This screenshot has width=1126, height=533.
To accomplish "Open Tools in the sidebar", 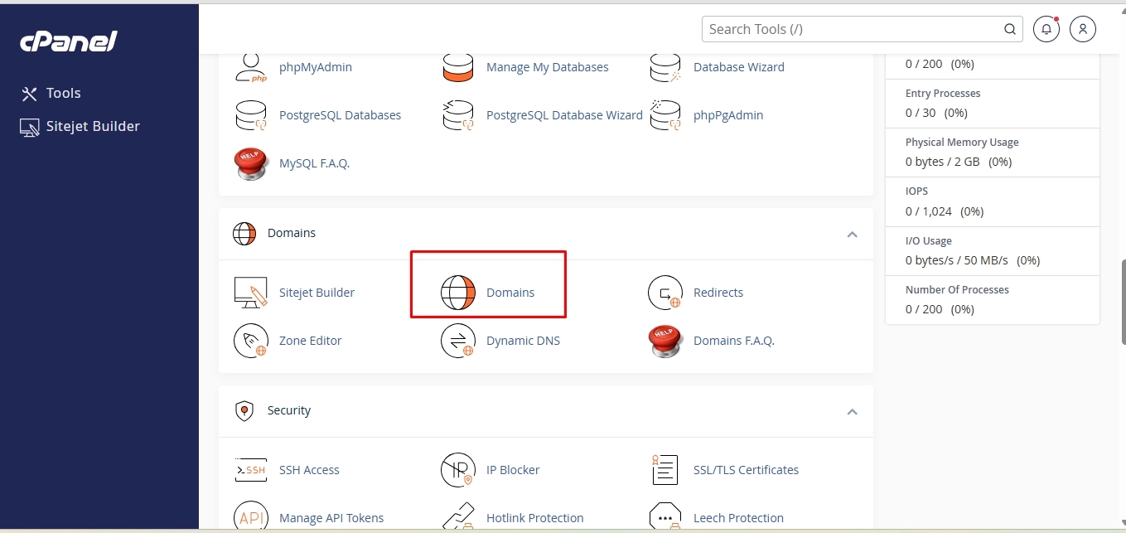I will click(51, 94).
